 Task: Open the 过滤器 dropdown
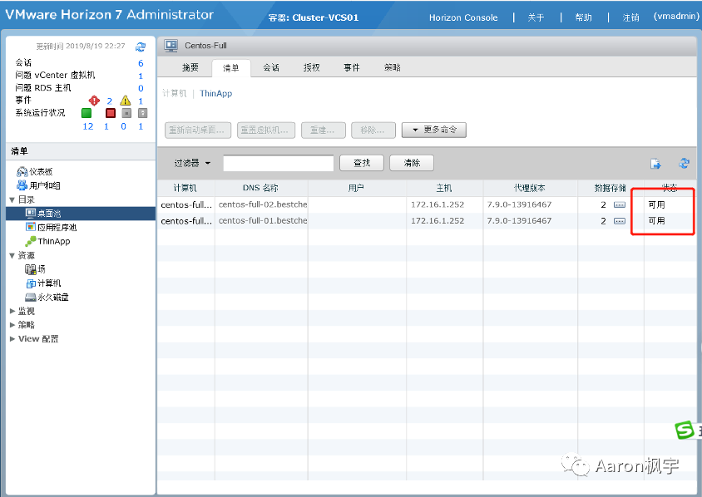point(192,163)
